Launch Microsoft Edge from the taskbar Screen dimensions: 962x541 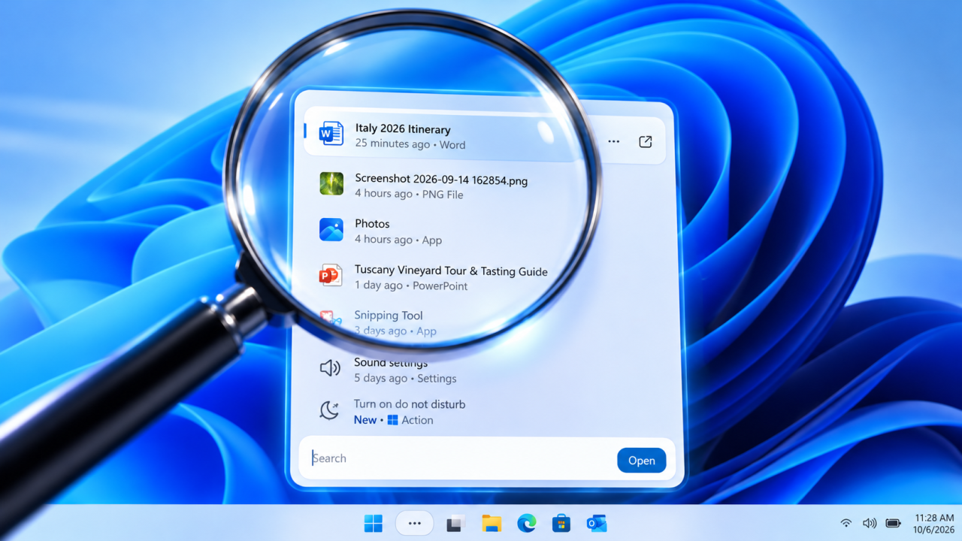pyautogui.click(x=527, y=523)
